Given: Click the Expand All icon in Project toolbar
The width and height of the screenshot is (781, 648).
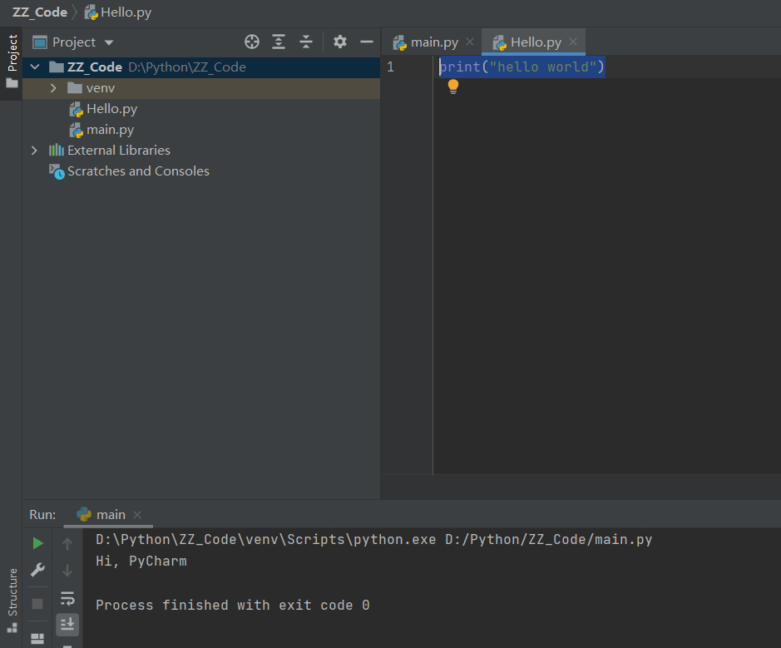Looking at the screenshot, I should pos(279,42).
